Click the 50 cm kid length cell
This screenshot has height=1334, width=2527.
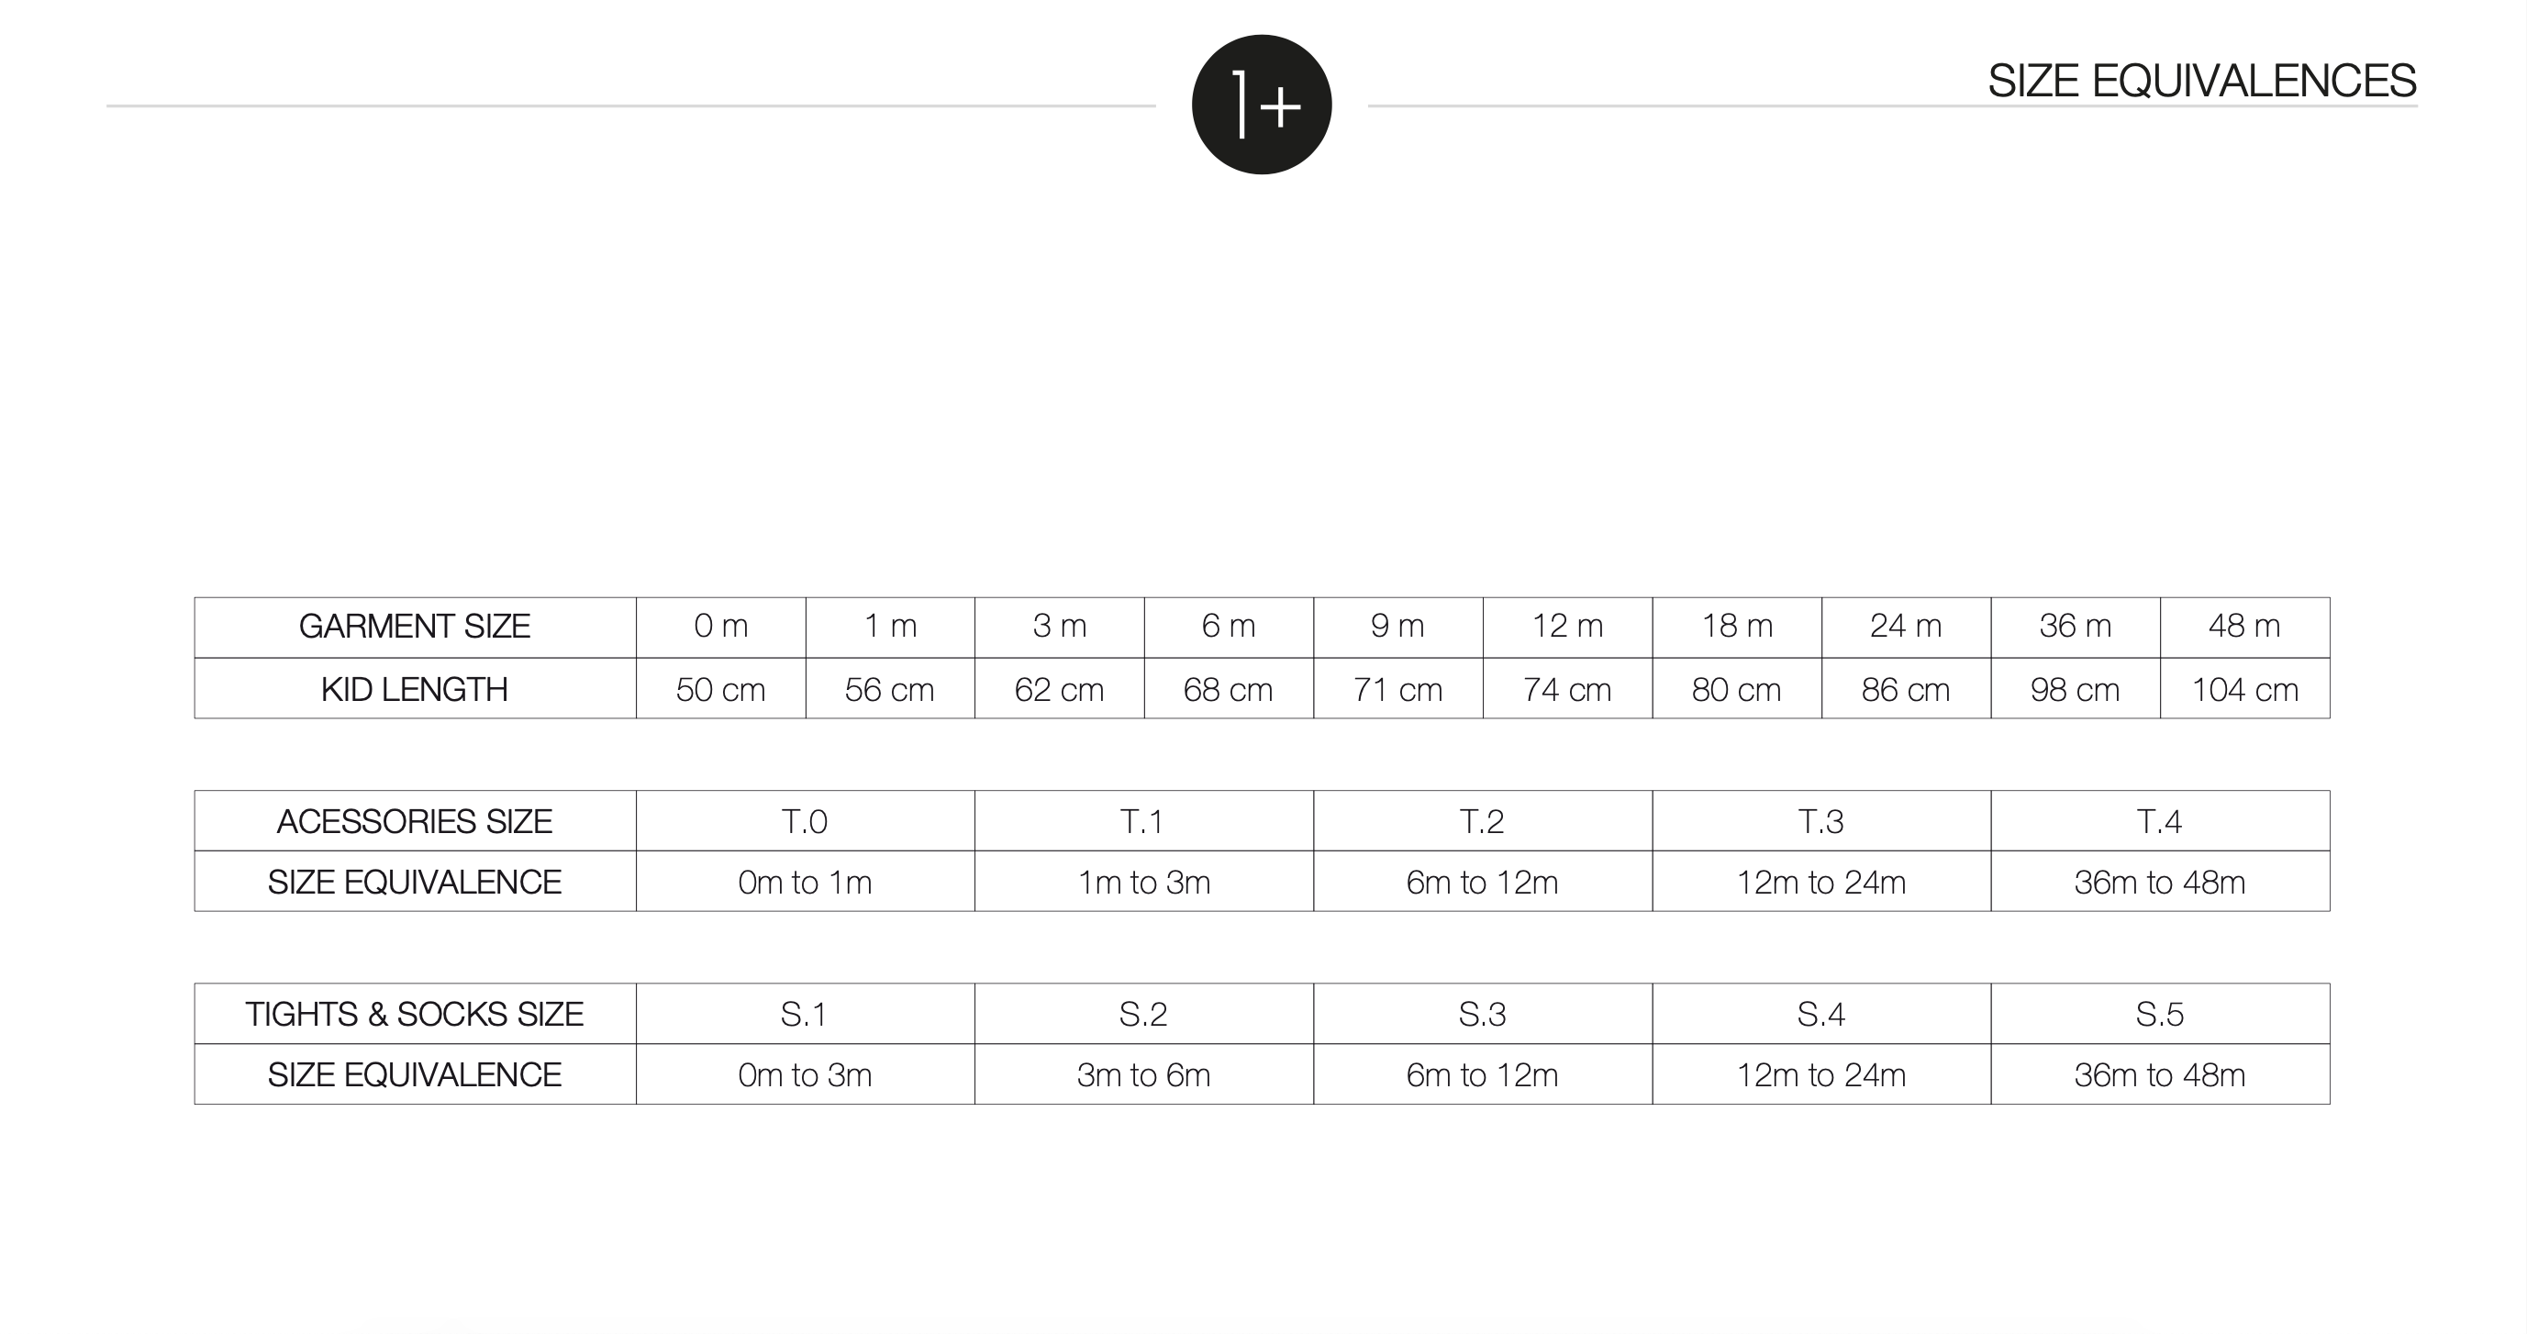coord(721,690)
